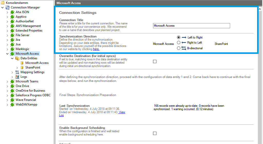Select the Mapping Settings tree item
This screenshot has width=263, height=144.
[x=33, y=72]
